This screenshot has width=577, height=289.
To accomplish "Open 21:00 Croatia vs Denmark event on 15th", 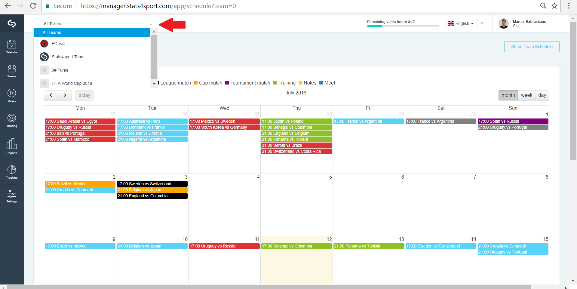I will coord(513,246).
